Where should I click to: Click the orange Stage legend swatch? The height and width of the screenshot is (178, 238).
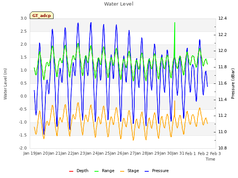point(122,171)
